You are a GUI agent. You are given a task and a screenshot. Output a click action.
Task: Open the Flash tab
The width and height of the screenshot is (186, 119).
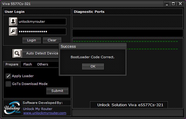[27, 64]
